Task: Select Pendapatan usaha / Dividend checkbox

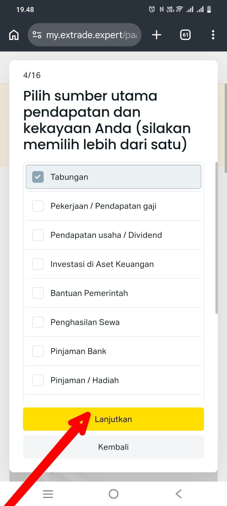Action: 38,235
